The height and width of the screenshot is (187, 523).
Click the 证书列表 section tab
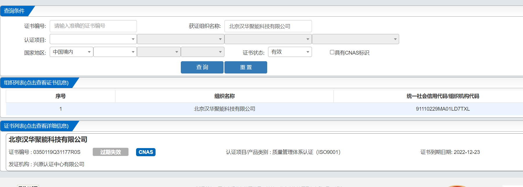pos(36,126)
